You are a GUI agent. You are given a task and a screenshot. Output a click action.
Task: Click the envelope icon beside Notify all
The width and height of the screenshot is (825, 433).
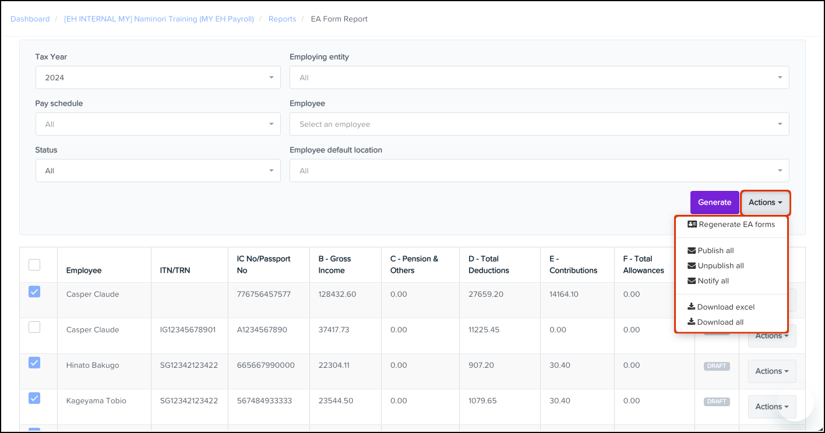pyautogui.click(x=692, y=281)
